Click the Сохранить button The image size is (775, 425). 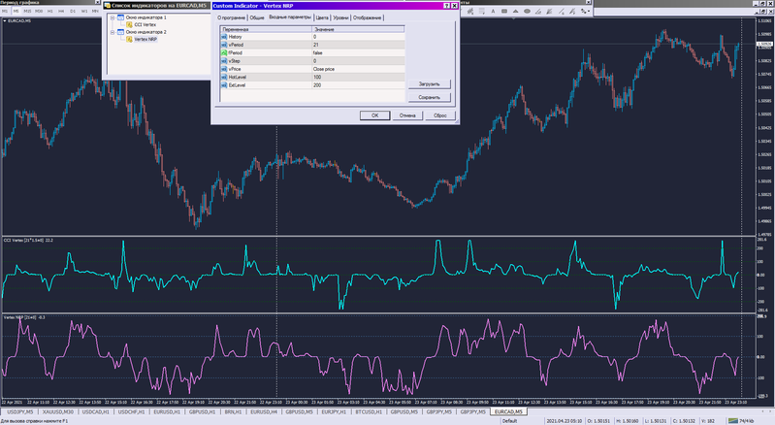[x=429, y=97]
